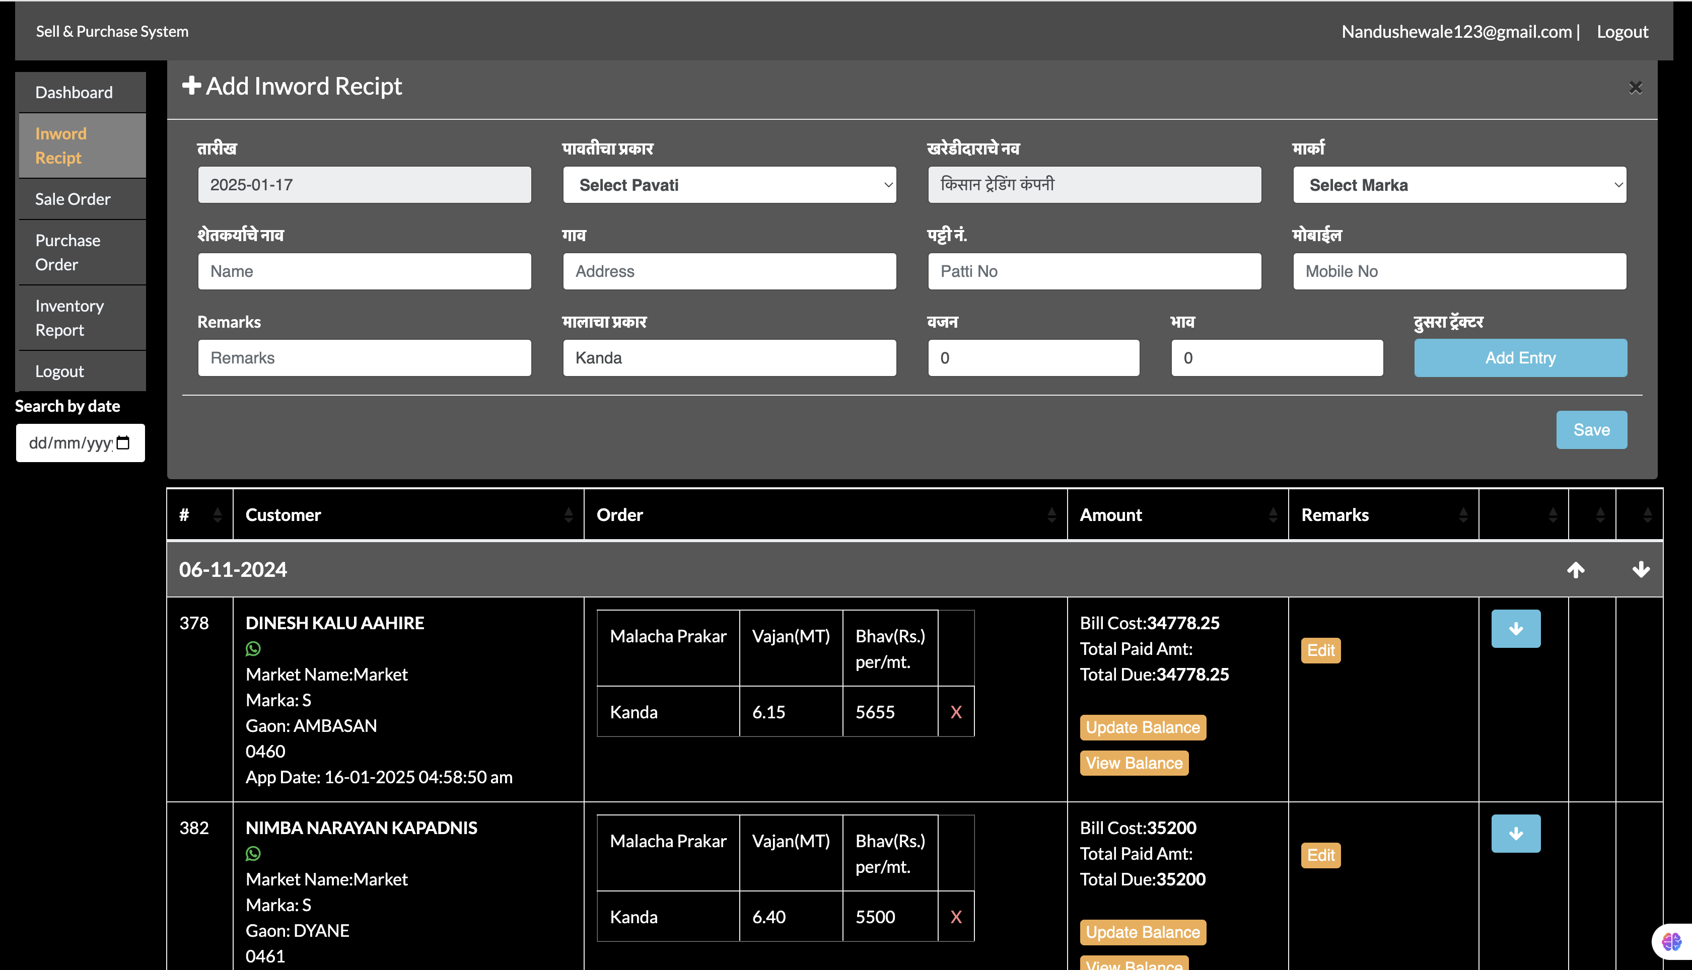
Task: Click WhatsApp icon under Nimba Narayan Kapadnis
Action: pos(253,853)
